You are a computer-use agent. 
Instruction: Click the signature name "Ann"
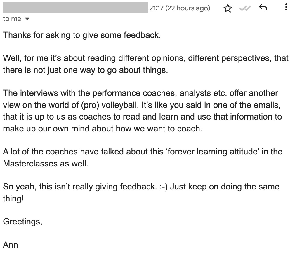(x=11, y=245)
